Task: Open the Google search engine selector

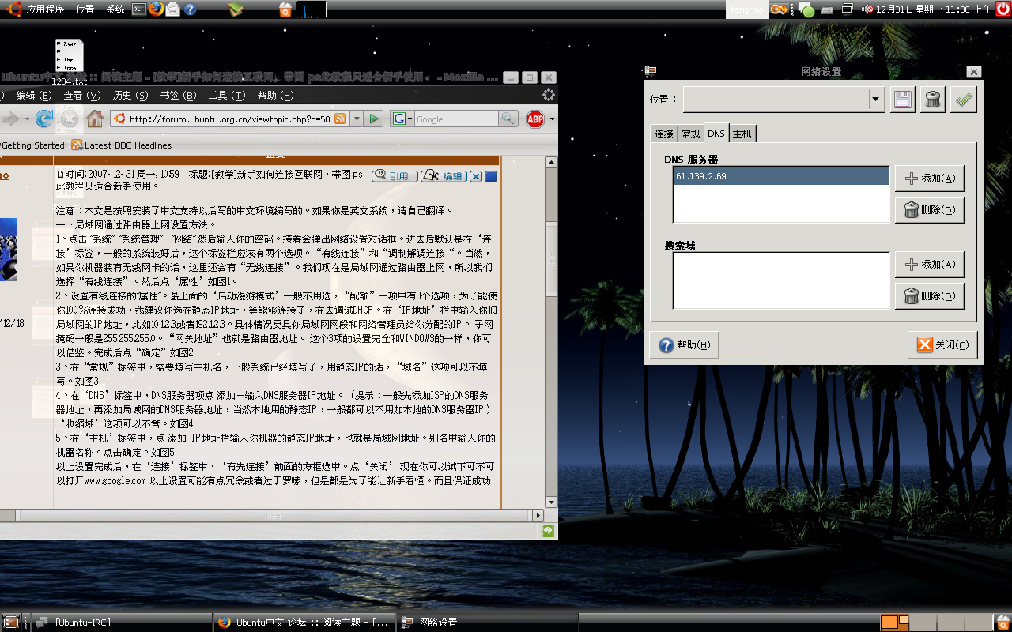Action: coord(402,118)
